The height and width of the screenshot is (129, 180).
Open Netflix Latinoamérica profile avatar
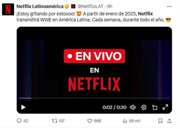coord(8,9)
